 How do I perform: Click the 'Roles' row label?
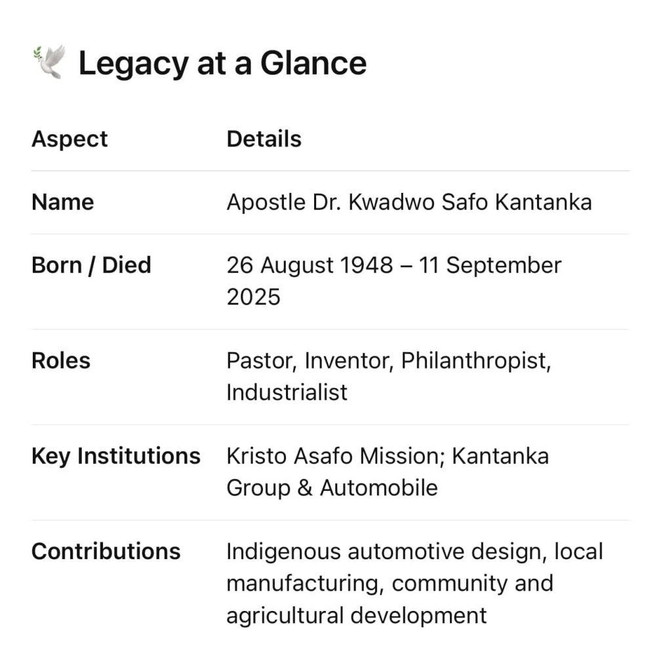[x=61, y=361]
